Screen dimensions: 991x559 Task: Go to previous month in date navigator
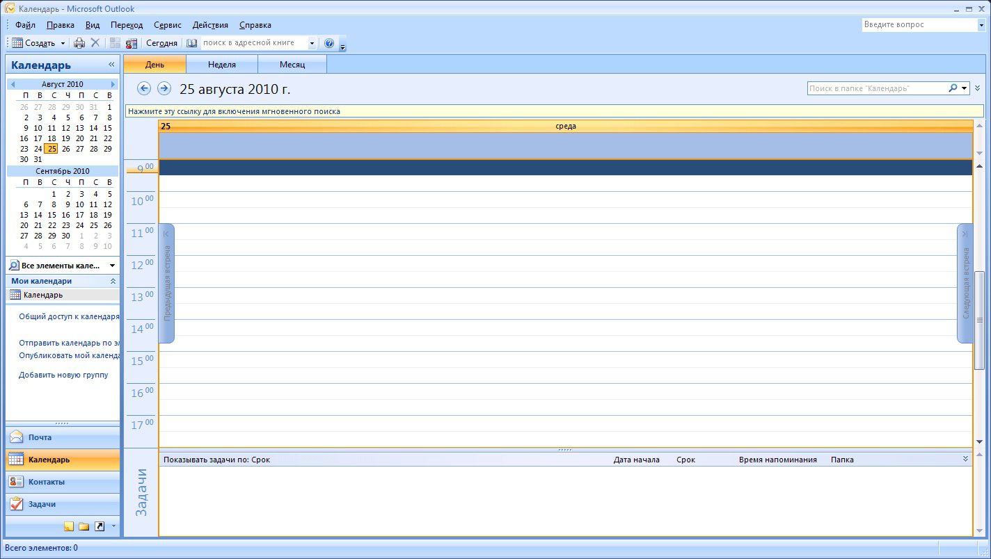[x=13, y=84]
